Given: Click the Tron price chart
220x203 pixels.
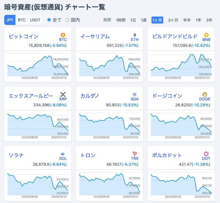Looking at the screenshot, I should point(109,185).
